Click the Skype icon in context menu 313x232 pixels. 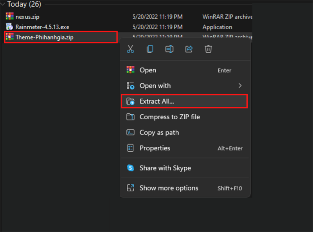131,168
